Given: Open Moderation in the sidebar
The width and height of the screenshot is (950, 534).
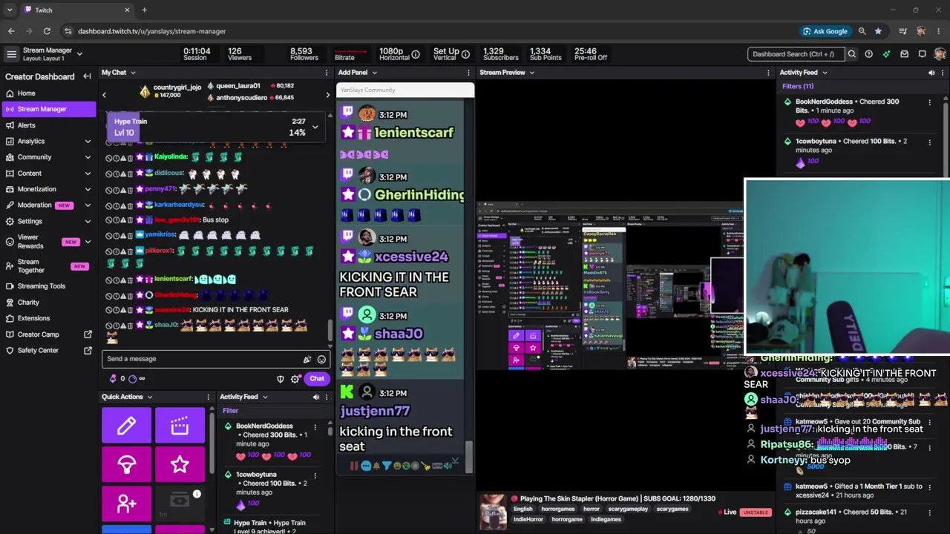Looking at the screenshot, I should [x=48, y=205].
